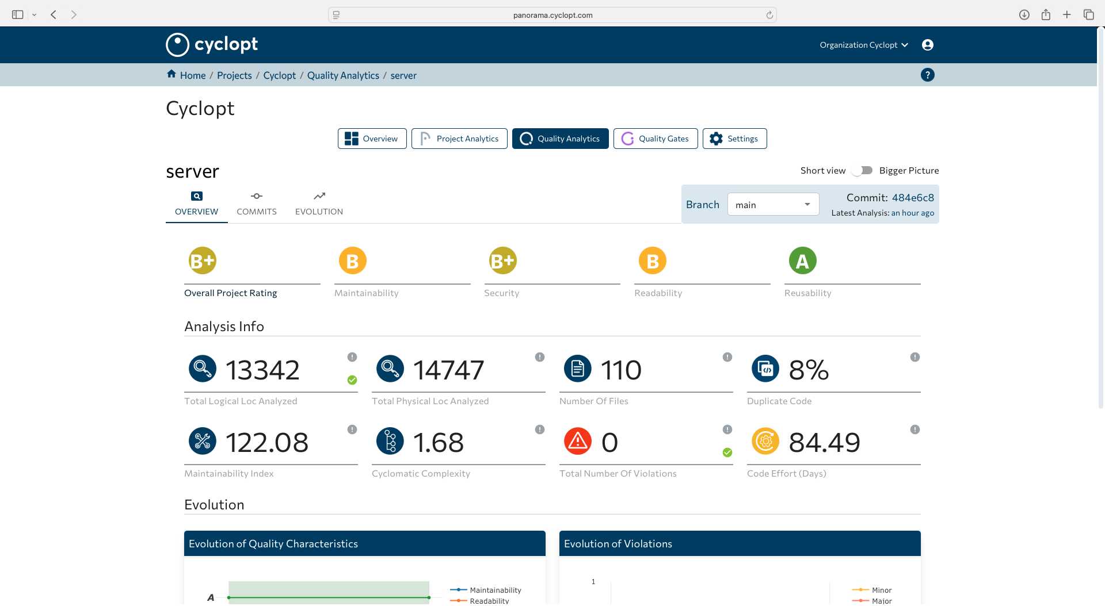Click the Code Effort gear icon
The image size is (1105, 606).
pos(765,441)
